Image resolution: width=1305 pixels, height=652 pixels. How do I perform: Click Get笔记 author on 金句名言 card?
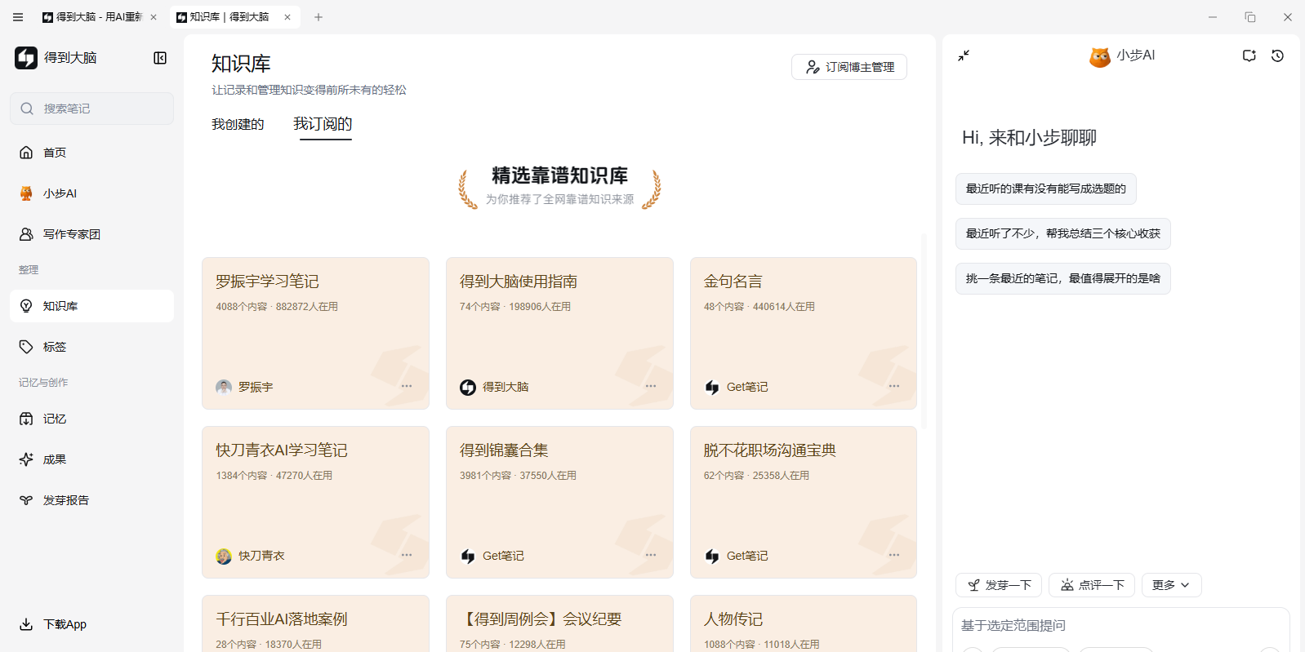(747, 387)
